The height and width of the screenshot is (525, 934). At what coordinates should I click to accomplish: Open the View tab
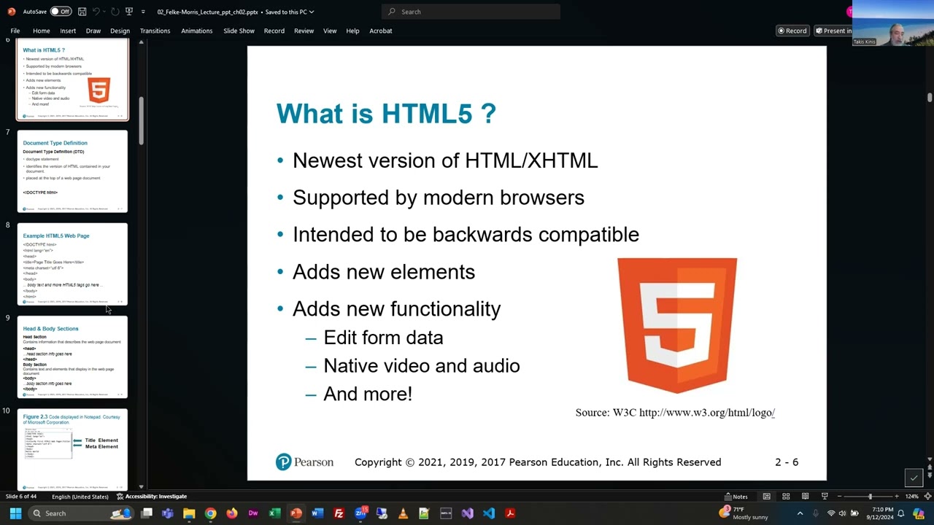point(330,31)
